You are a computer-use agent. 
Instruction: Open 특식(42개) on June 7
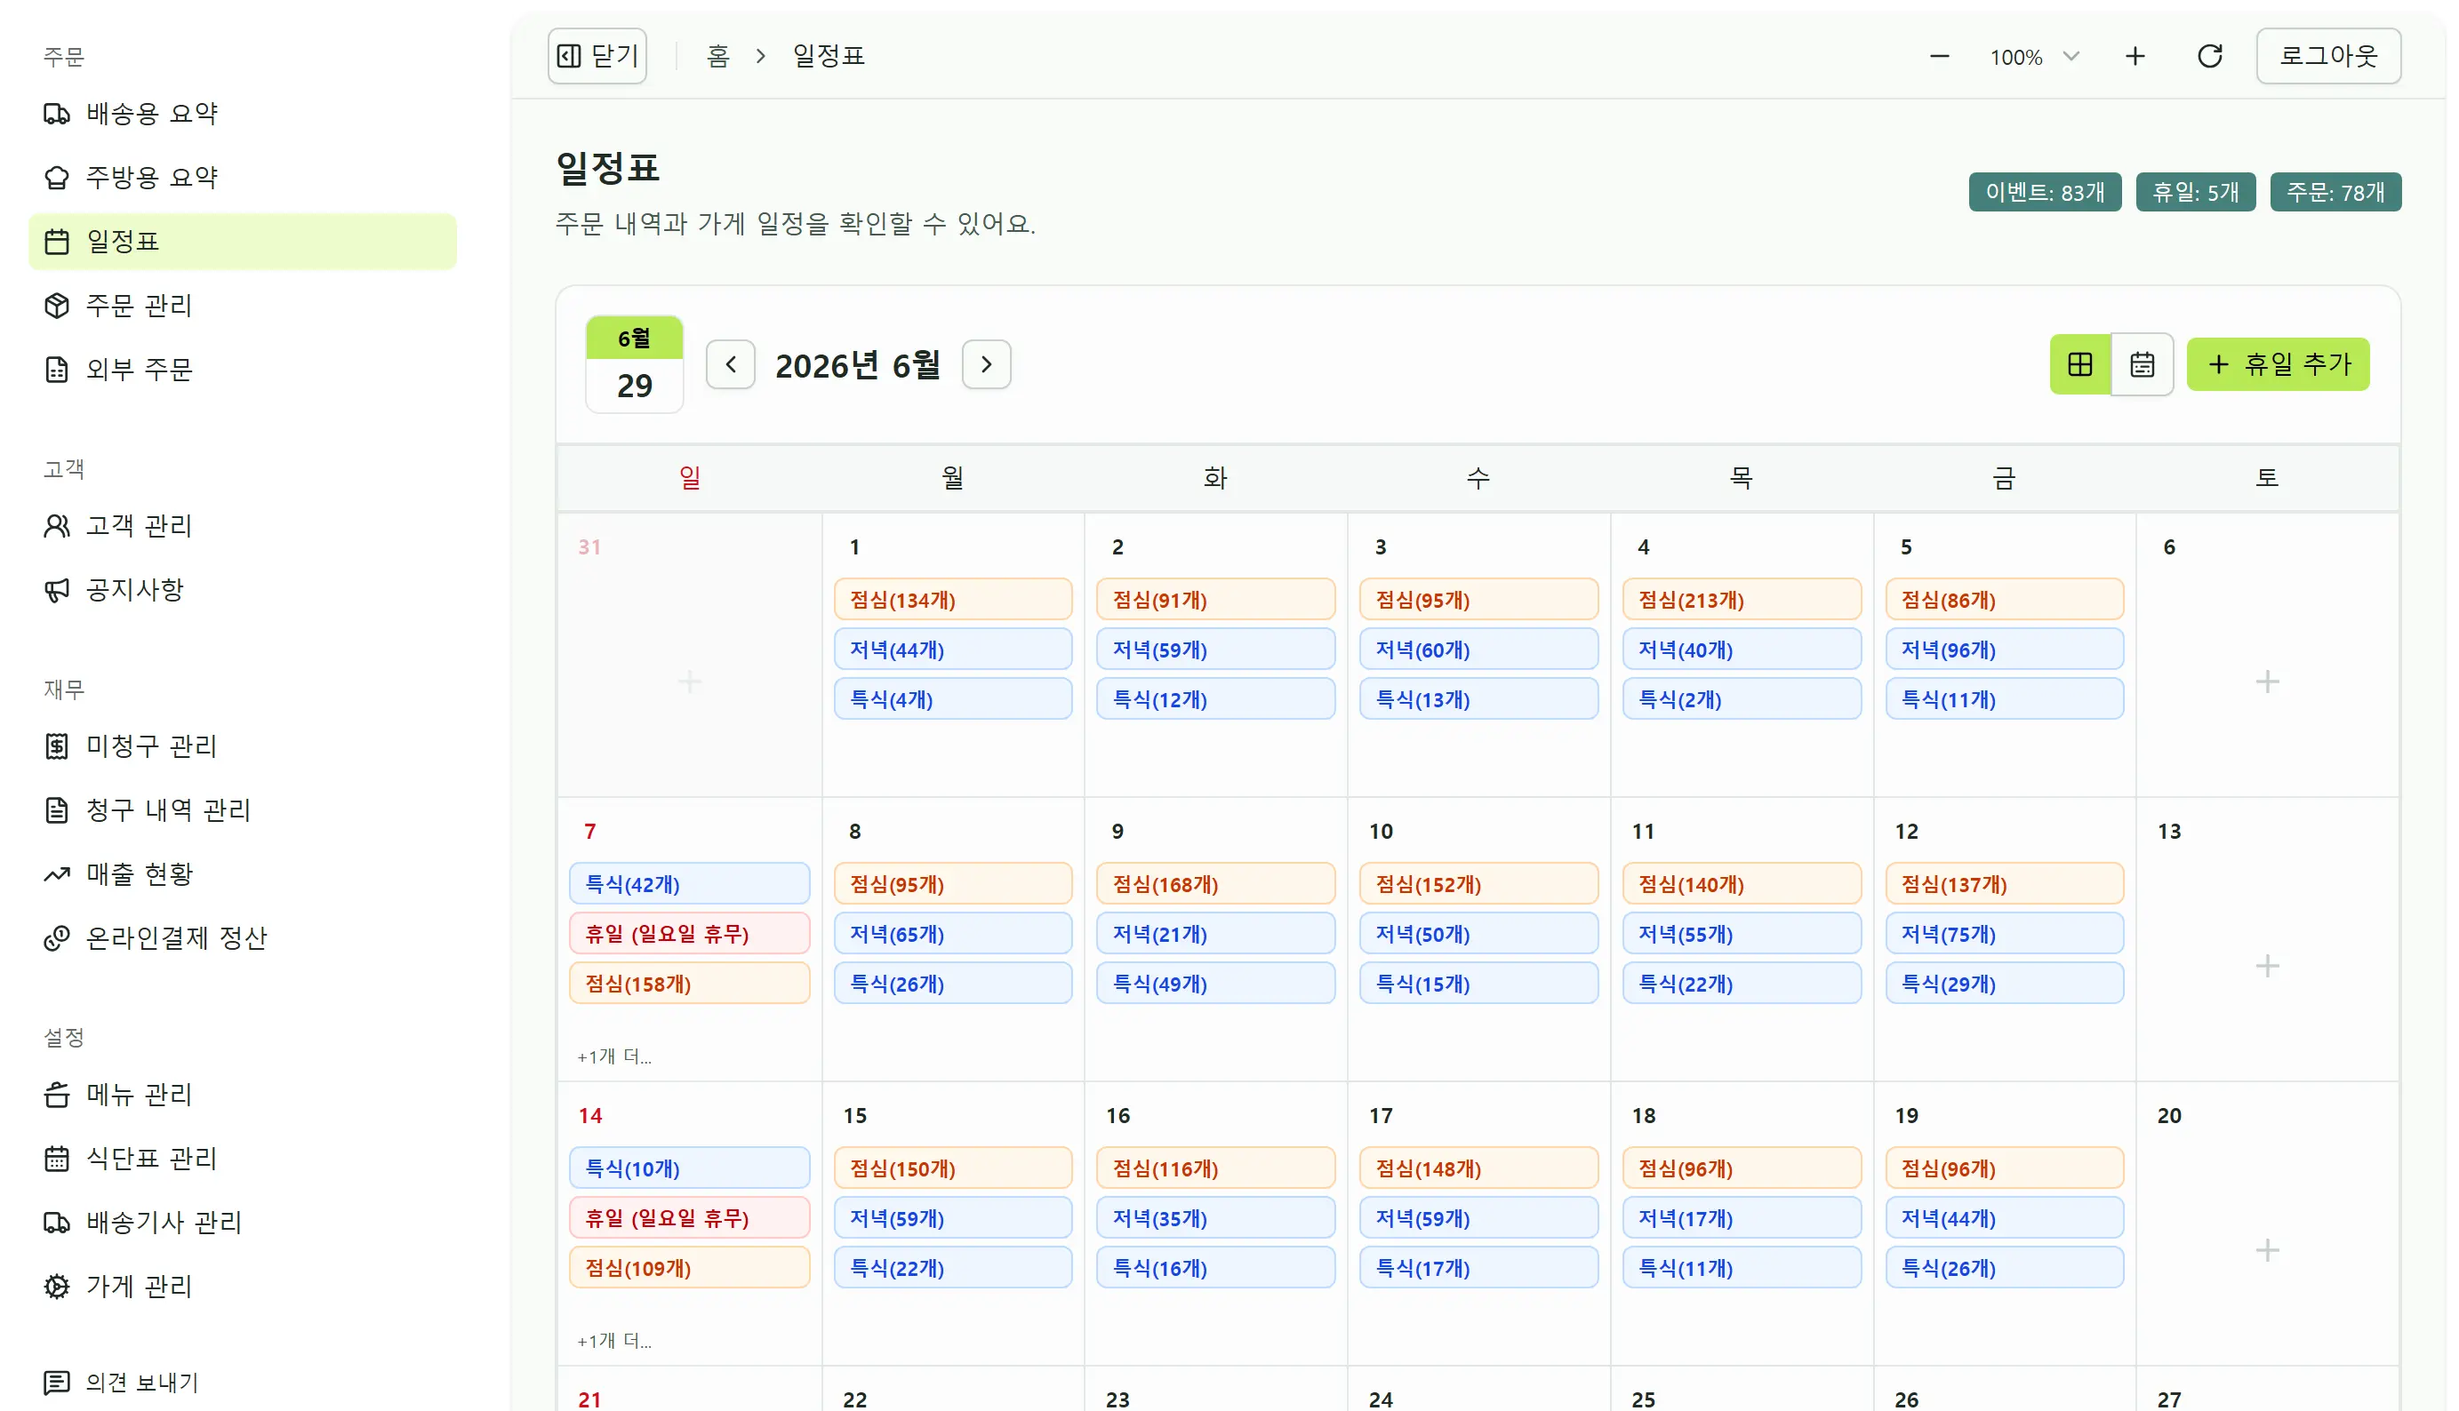[689, 884]
